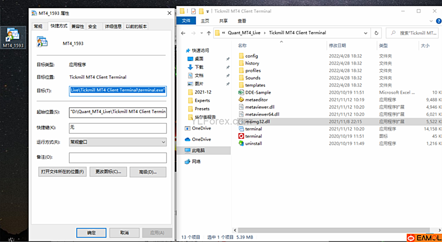Refresh the current folder view
This screenshot has width=442, height=242.
tap(376, 33)
